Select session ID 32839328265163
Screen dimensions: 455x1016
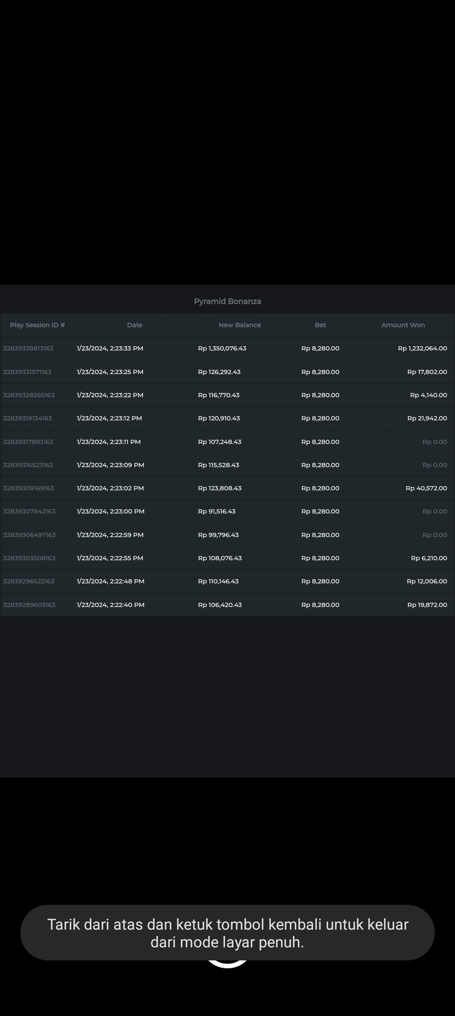[29, 395]
